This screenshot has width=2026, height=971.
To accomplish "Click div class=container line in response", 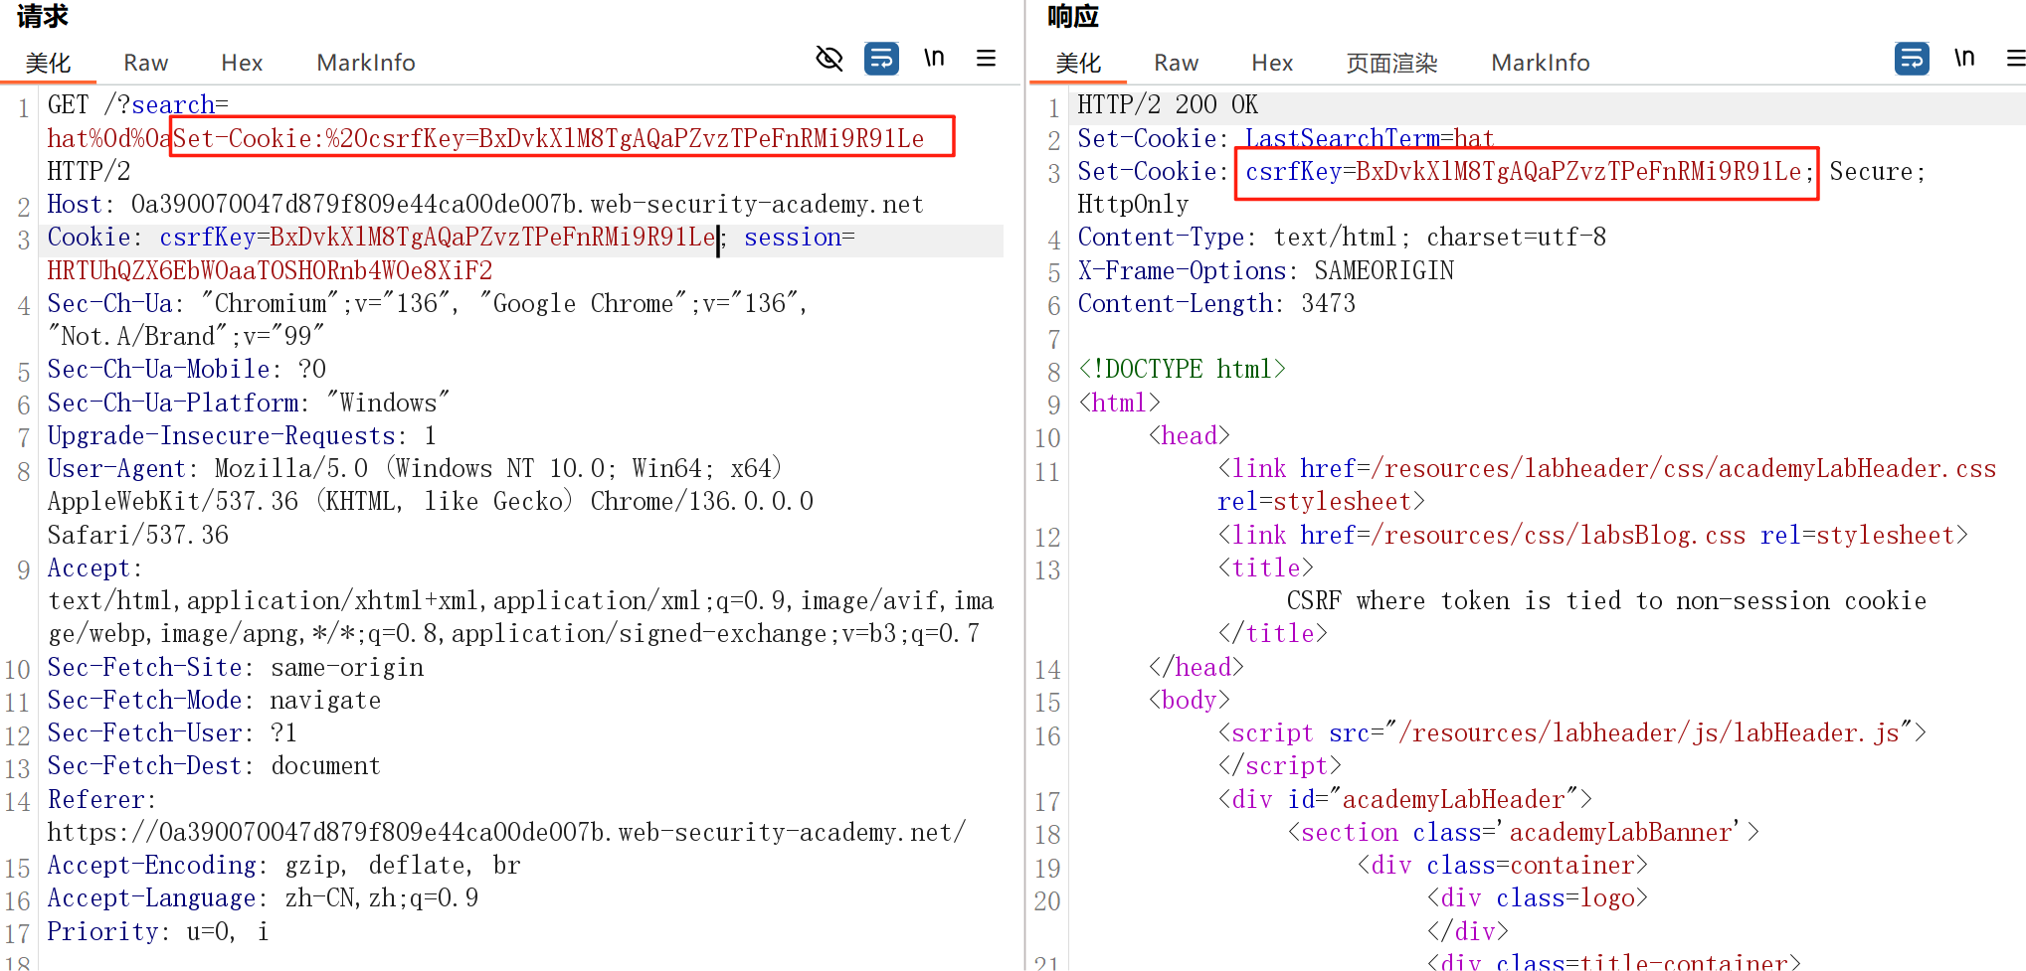I will 1502,865.
